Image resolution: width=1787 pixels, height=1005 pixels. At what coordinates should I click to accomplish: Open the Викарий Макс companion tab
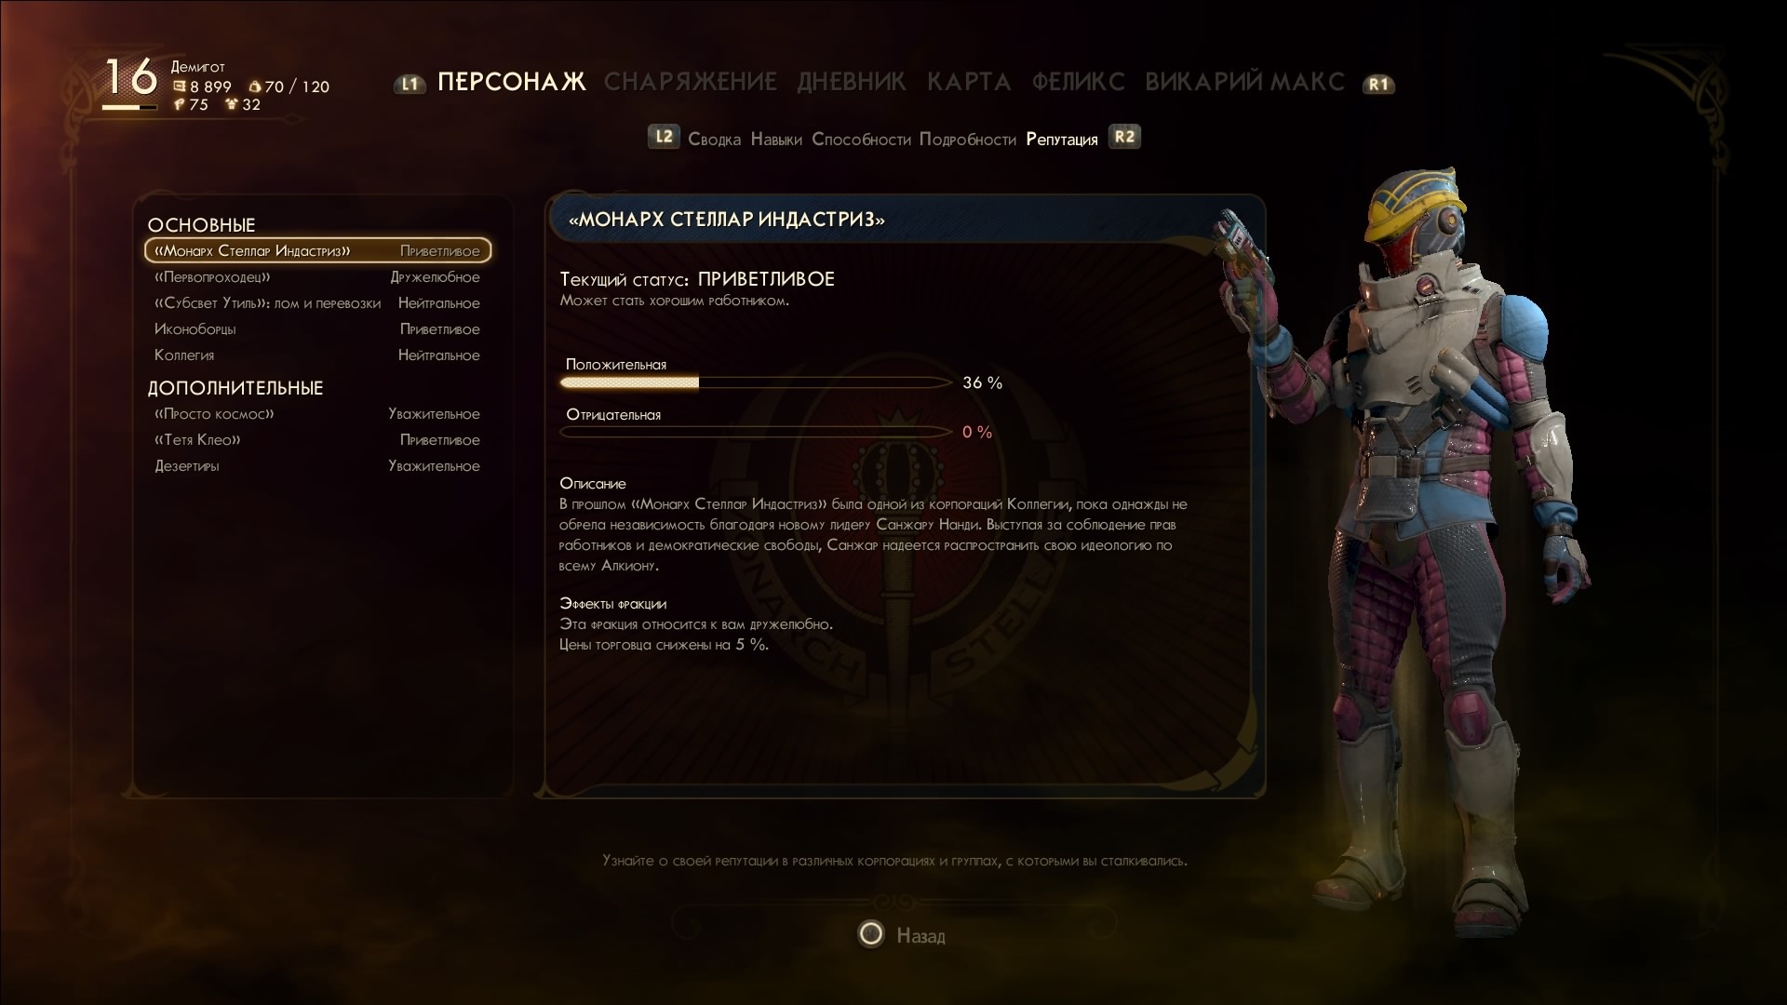click(x=1244, y=82)
